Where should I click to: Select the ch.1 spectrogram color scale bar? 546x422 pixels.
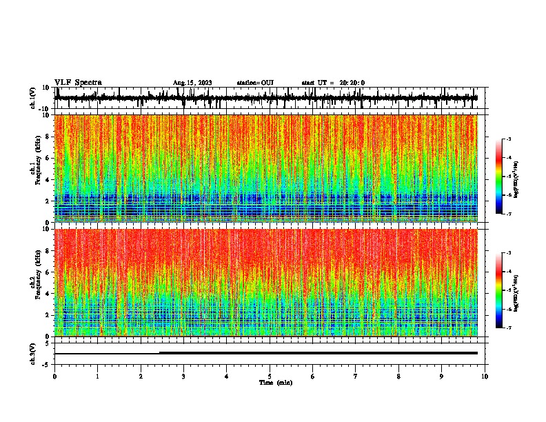click(498, 177)
